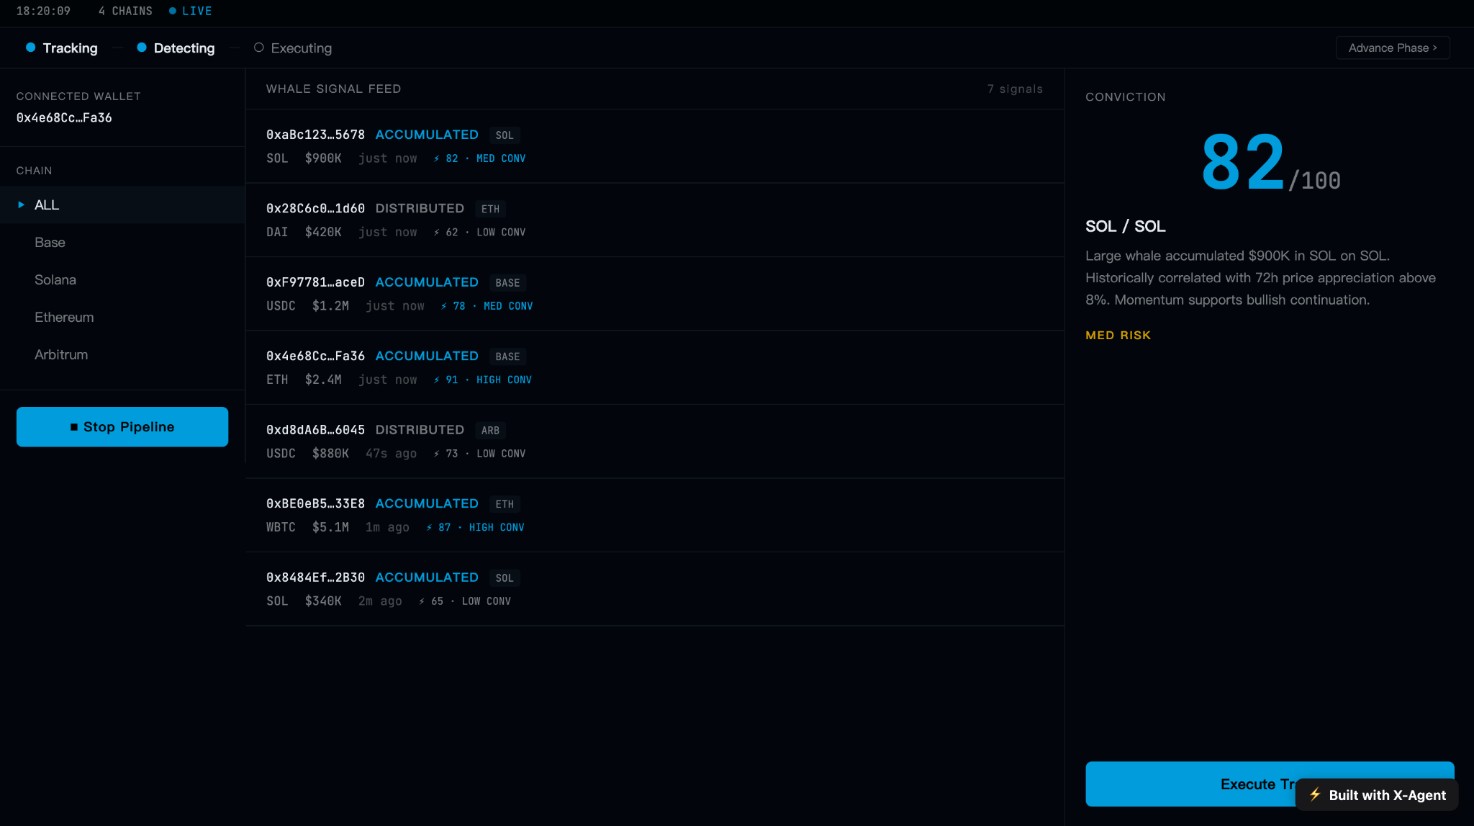Click the Advance Phase button
1474x826 pixels.
coord(1393,48)
